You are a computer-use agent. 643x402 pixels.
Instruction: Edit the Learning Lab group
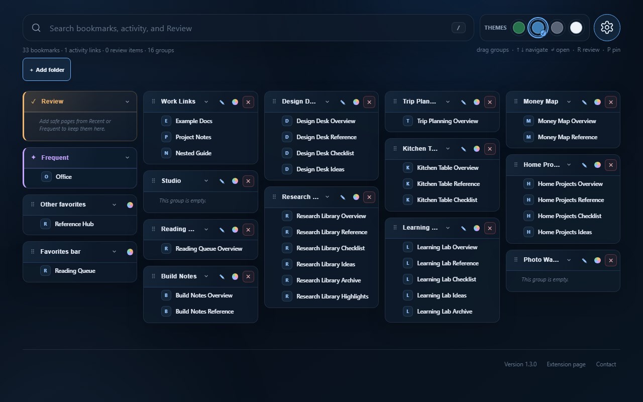click(463, 228)
